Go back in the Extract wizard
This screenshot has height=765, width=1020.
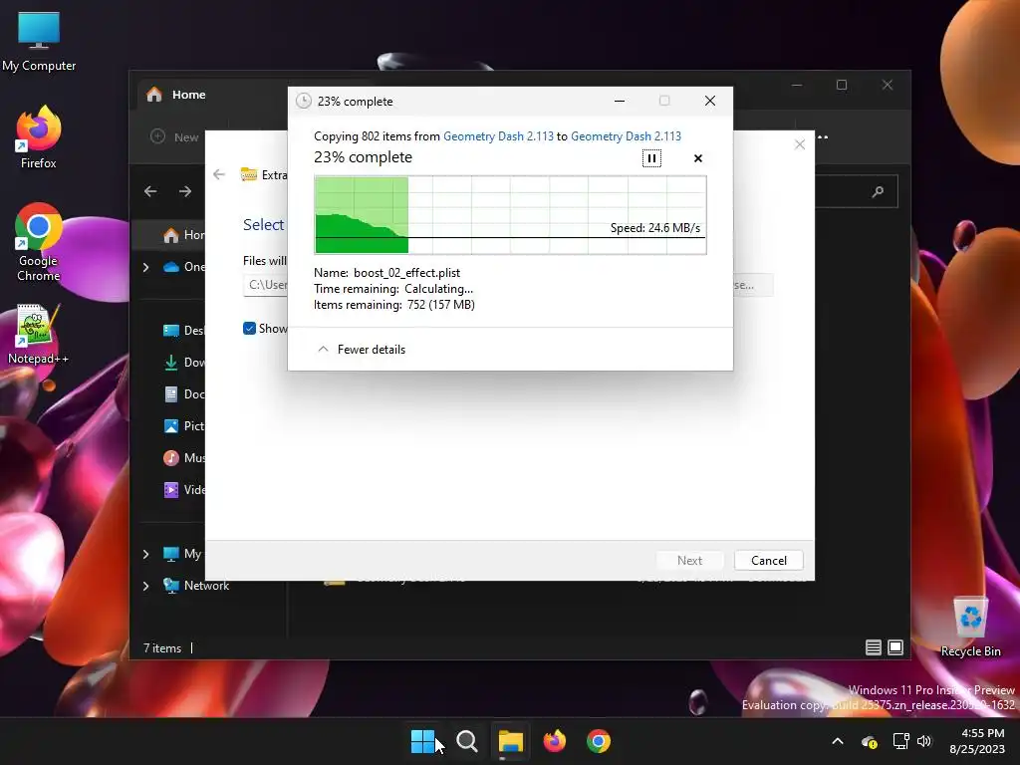point(219,174)
